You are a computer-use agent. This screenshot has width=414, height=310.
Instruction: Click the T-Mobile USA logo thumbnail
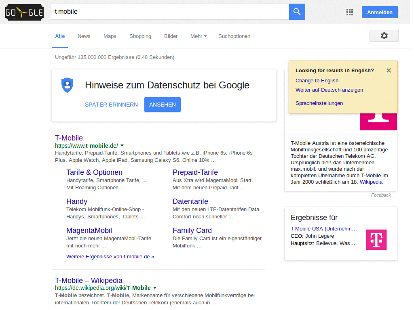click(x=376, y=240)
